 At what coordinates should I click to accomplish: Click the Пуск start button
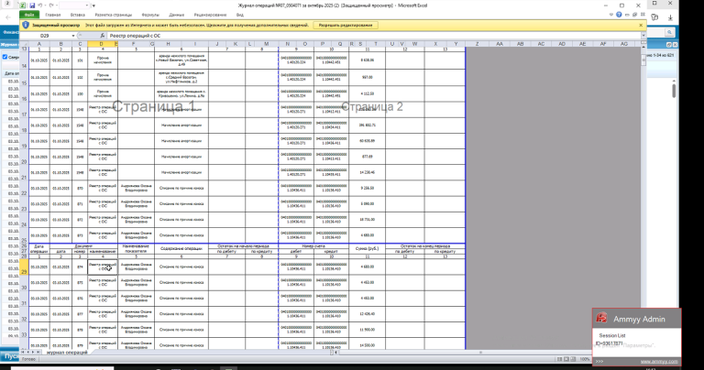coord(9,356)
